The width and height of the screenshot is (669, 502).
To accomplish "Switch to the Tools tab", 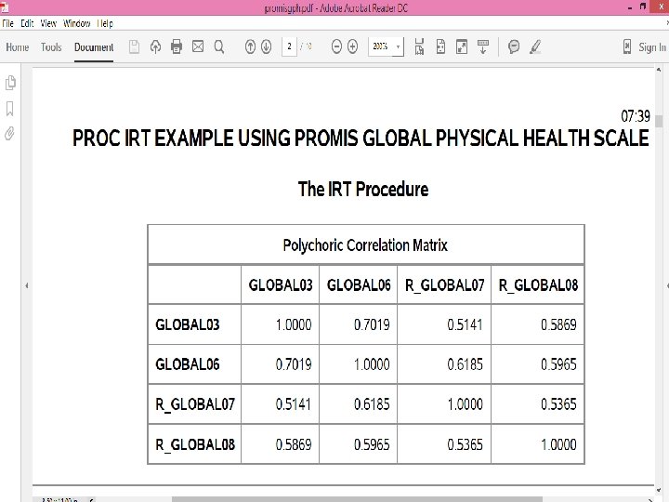I will pos(51,47).
